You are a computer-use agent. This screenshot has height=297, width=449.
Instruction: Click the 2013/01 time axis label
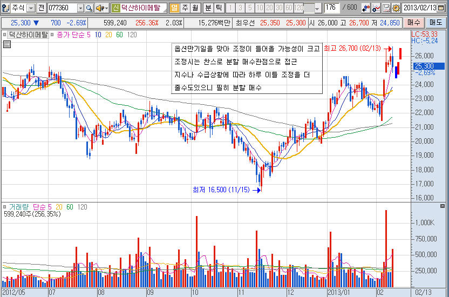[x=339, y=293]
